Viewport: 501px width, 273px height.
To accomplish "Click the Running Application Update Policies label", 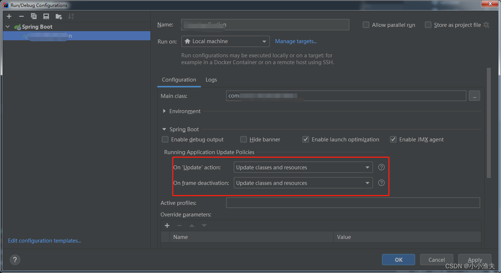I will pos(209,152).
